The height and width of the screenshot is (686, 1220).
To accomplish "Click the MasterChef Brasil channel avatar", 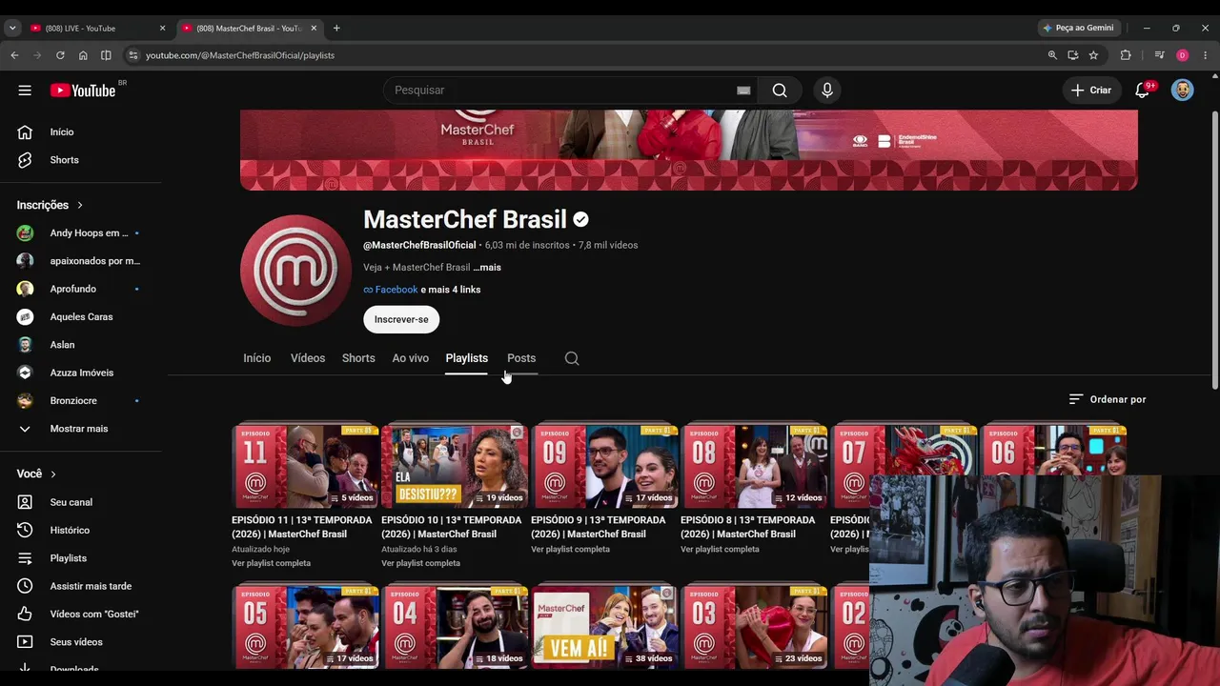I will click(295, 271).
